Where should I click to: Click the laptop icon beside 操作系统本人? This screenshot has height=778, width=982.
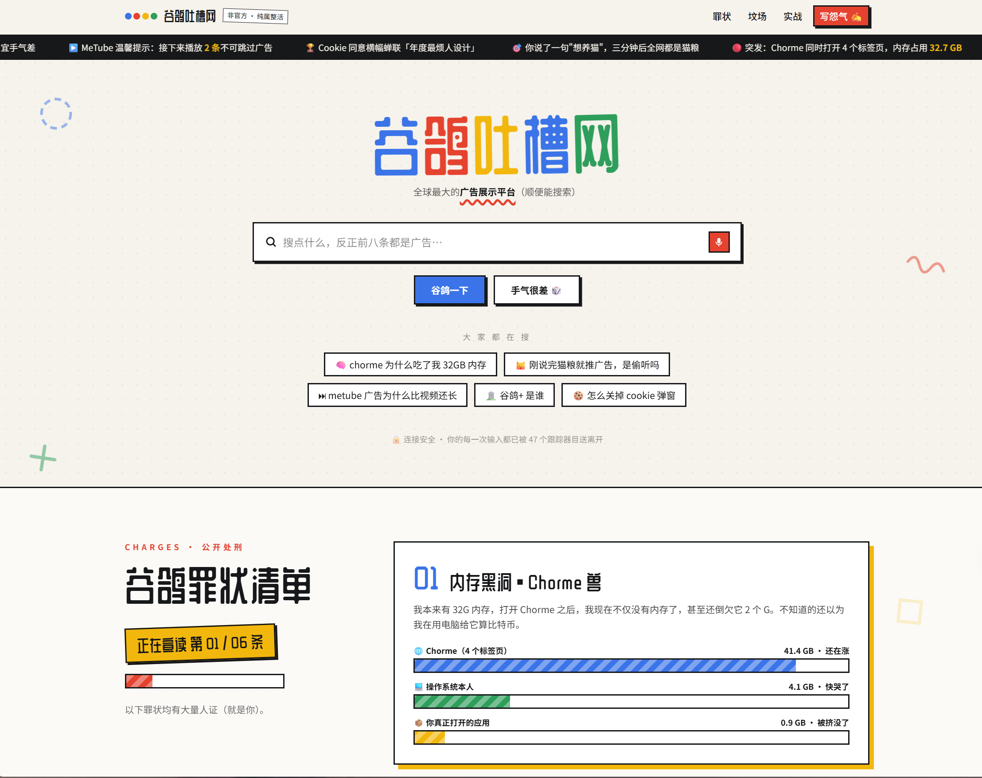(418, 687)
